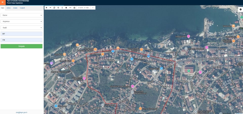This screenshot has height=114, width=243.
Task: Open map settings gear icon
Action: (240, 9)
